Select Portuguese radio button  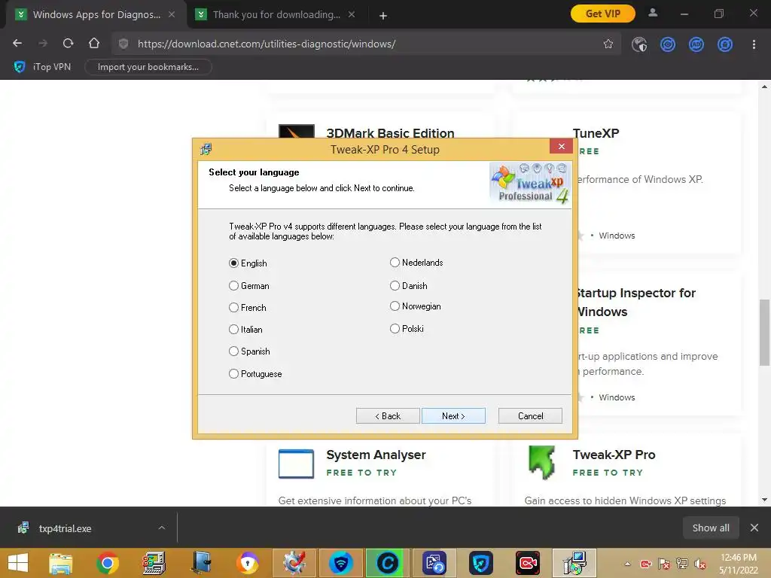point(233,373)
